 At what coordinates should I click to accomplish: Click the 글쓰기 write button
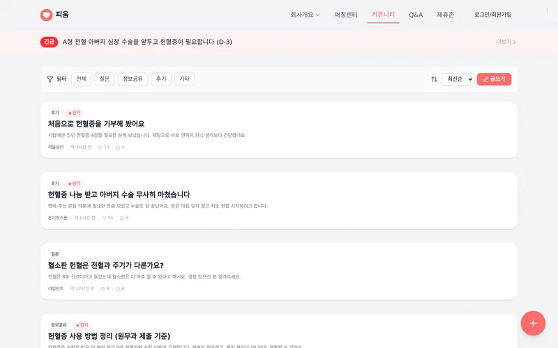(494, 79)
